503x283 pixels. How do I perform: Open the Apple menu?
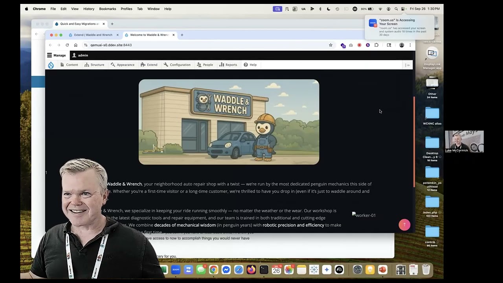pyautogui.click(x=26, y=9)
